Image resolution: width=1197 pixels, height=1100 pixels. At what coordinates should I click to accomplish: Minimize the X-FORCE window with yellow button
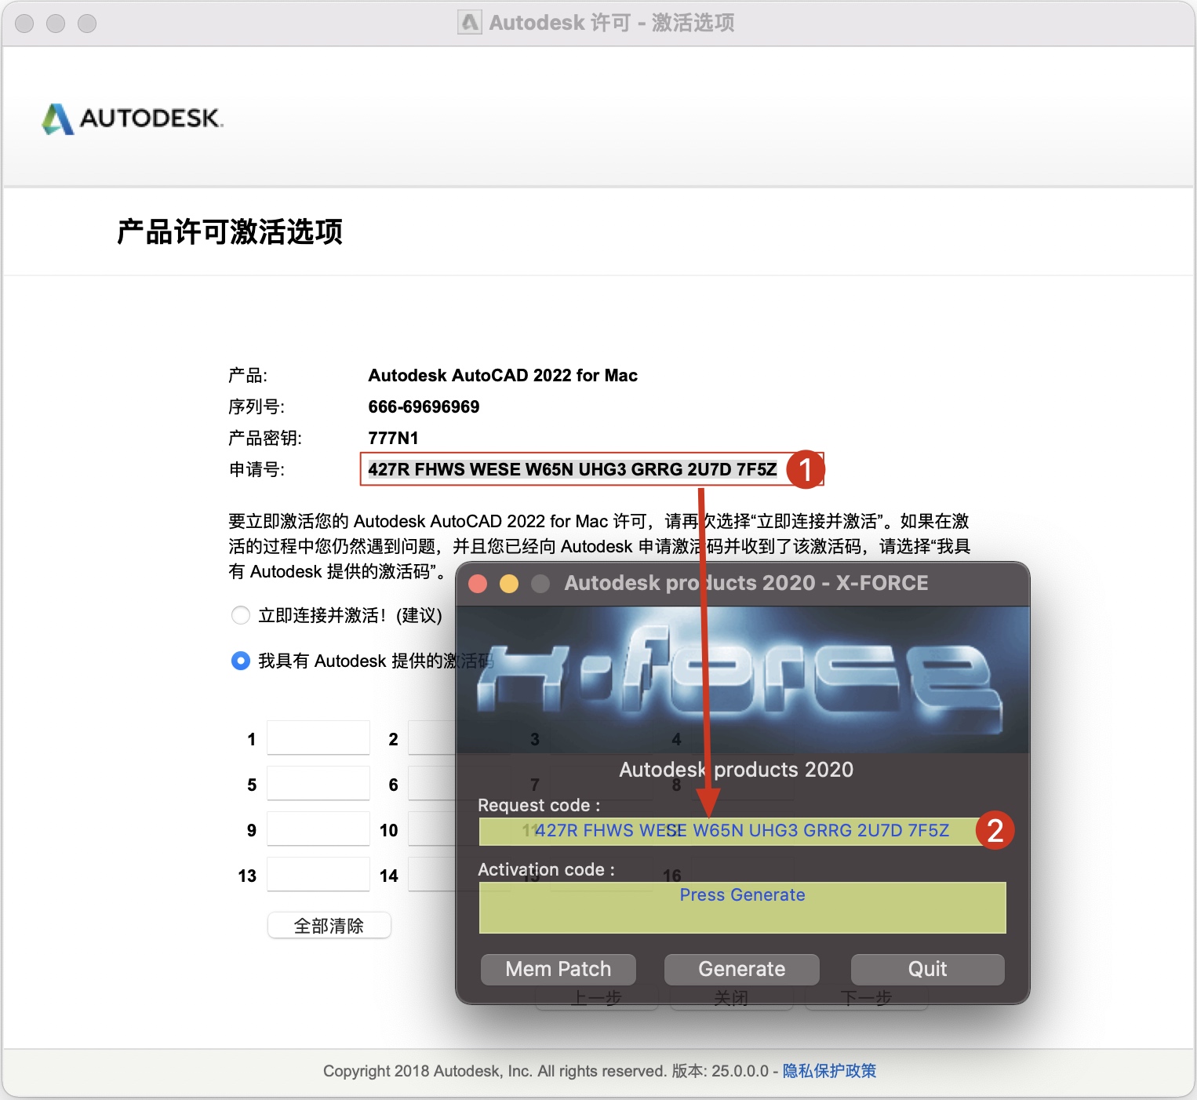coord(509,584)
